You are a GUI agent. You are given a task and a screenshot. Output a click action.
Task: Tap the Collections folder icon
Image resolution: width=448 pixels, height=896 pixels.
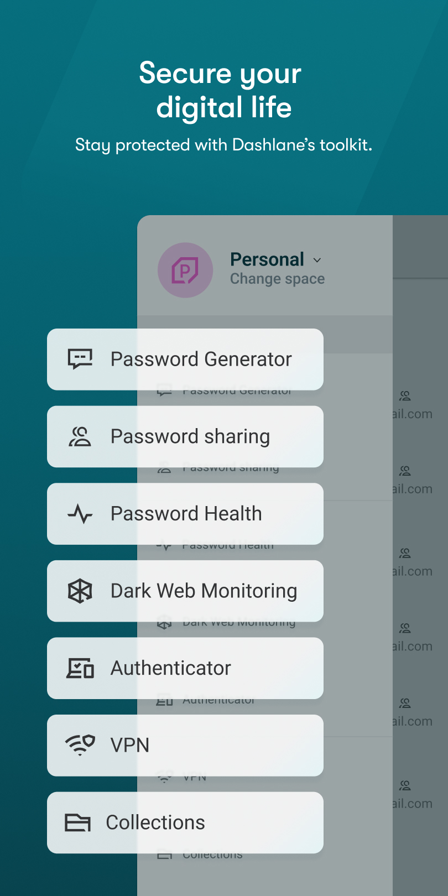pos(77,822)
